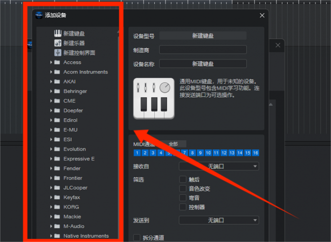
Task: Select the Access tree label
Action: (x=72, y=62)
